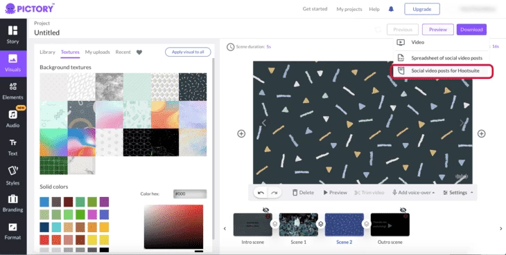Select the black solid color swatch
Screen dimensions: 506x255
[104, 250]
